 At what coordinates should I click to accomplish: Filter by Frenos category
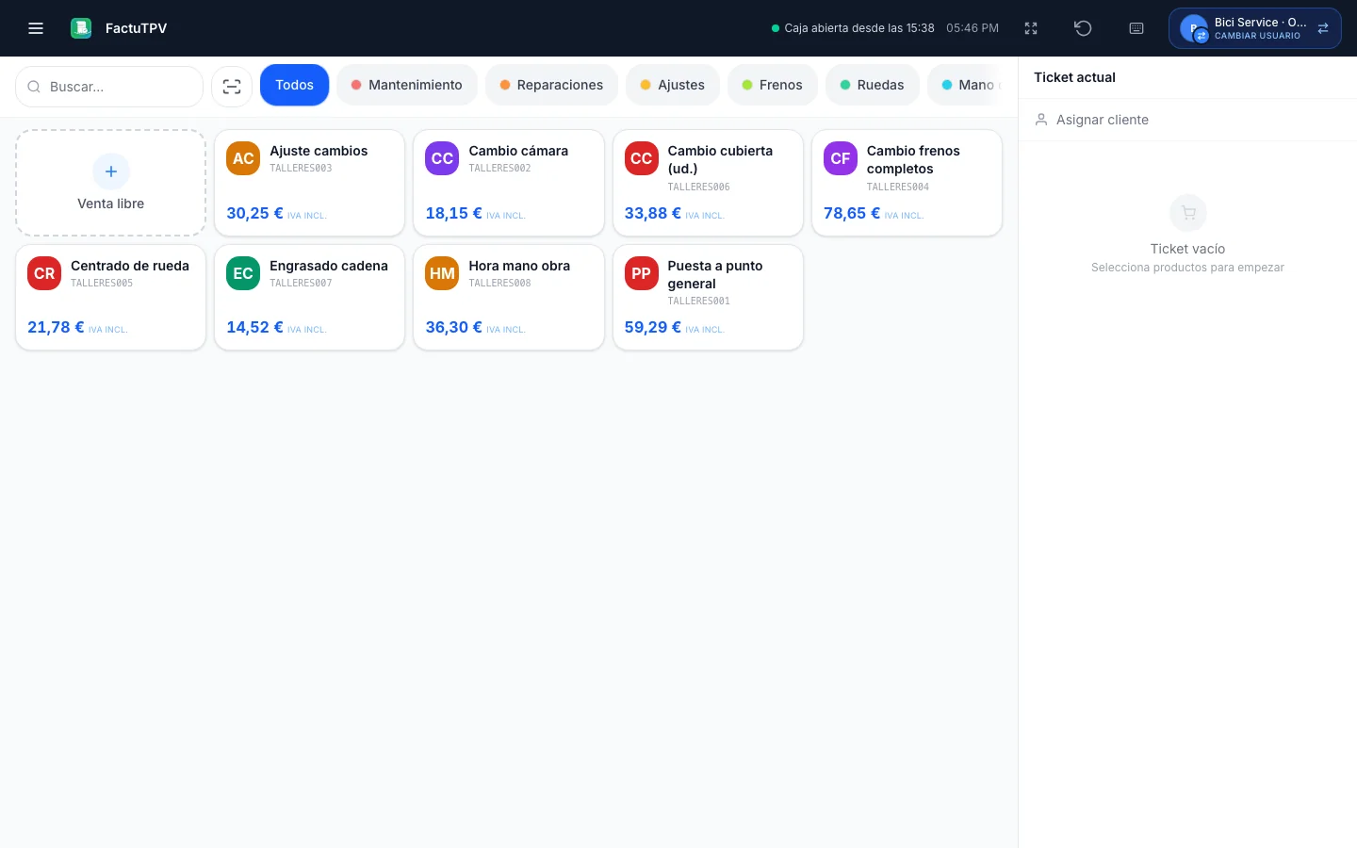tap(773, 85)
